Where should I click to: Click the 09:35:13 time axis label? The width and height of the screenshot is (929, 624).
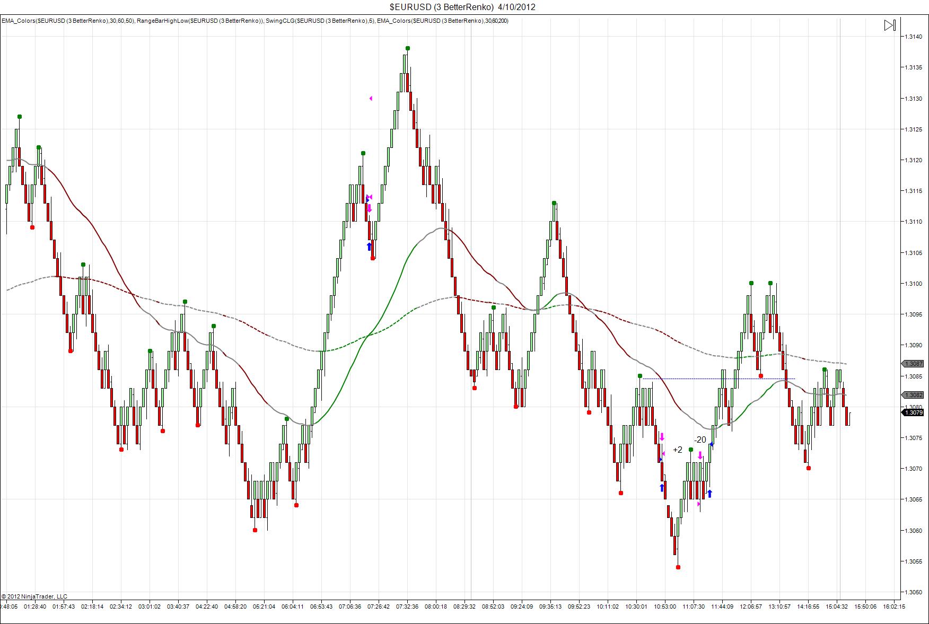click(550, 607)
